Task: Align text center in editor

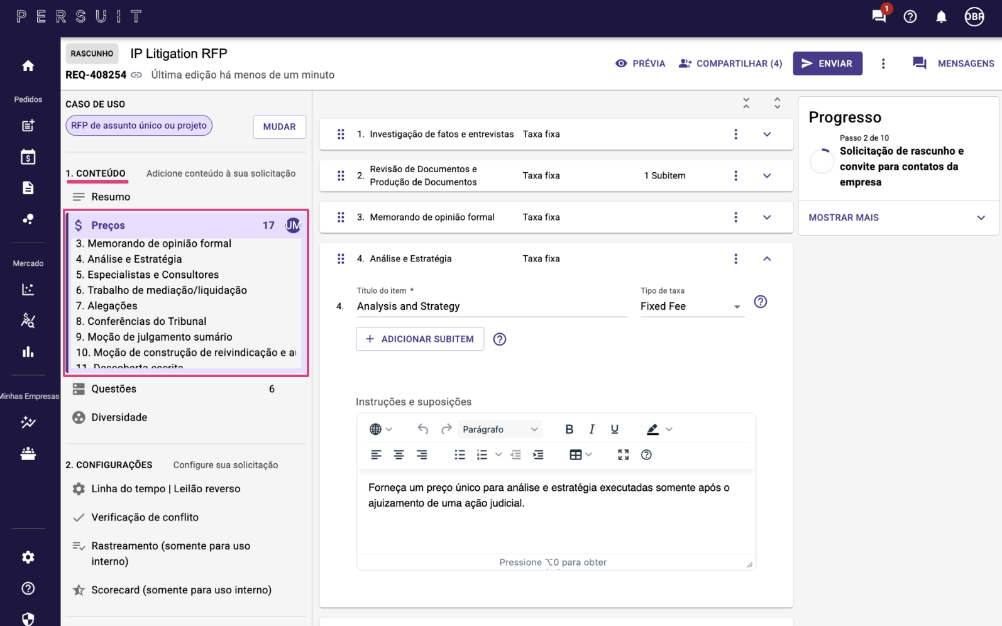Action: click(399, 455)
